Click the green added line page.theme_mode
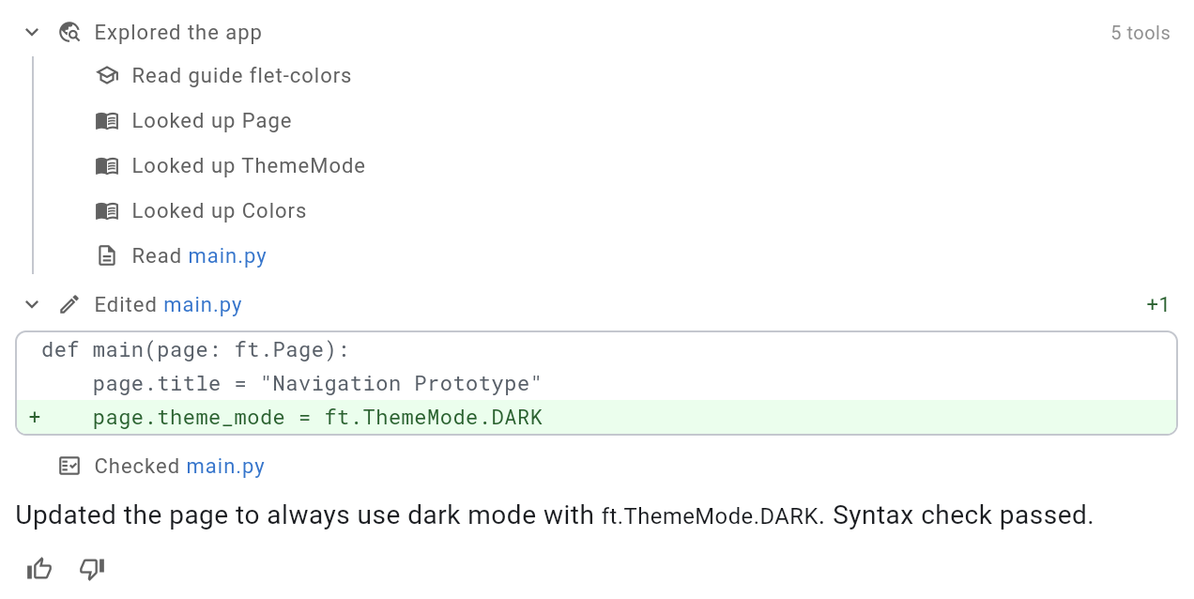This screenshot has height=599, width=1194. click(596, 418)
